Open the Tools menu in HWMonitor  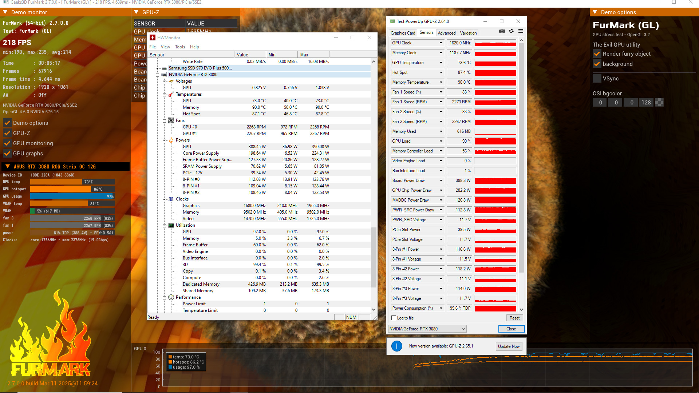(180, 47)
